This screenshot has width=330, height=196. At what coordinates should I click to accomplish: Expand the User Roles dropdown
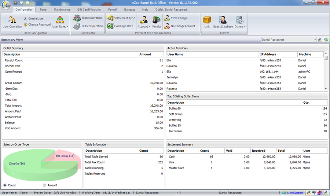[x=60, y=22]
